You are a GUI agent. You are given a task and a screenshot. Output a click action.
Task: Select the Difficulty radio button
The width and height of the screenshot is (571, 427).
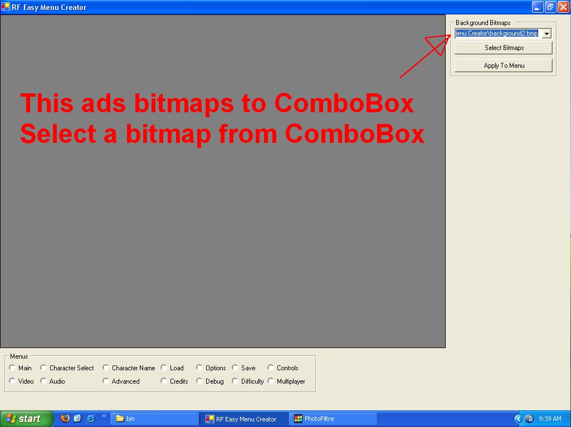(236, 381)
